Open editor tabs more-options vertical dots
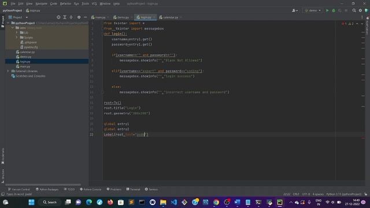The width and height of the screenshot is (370, 208). [x=362, y=17]
